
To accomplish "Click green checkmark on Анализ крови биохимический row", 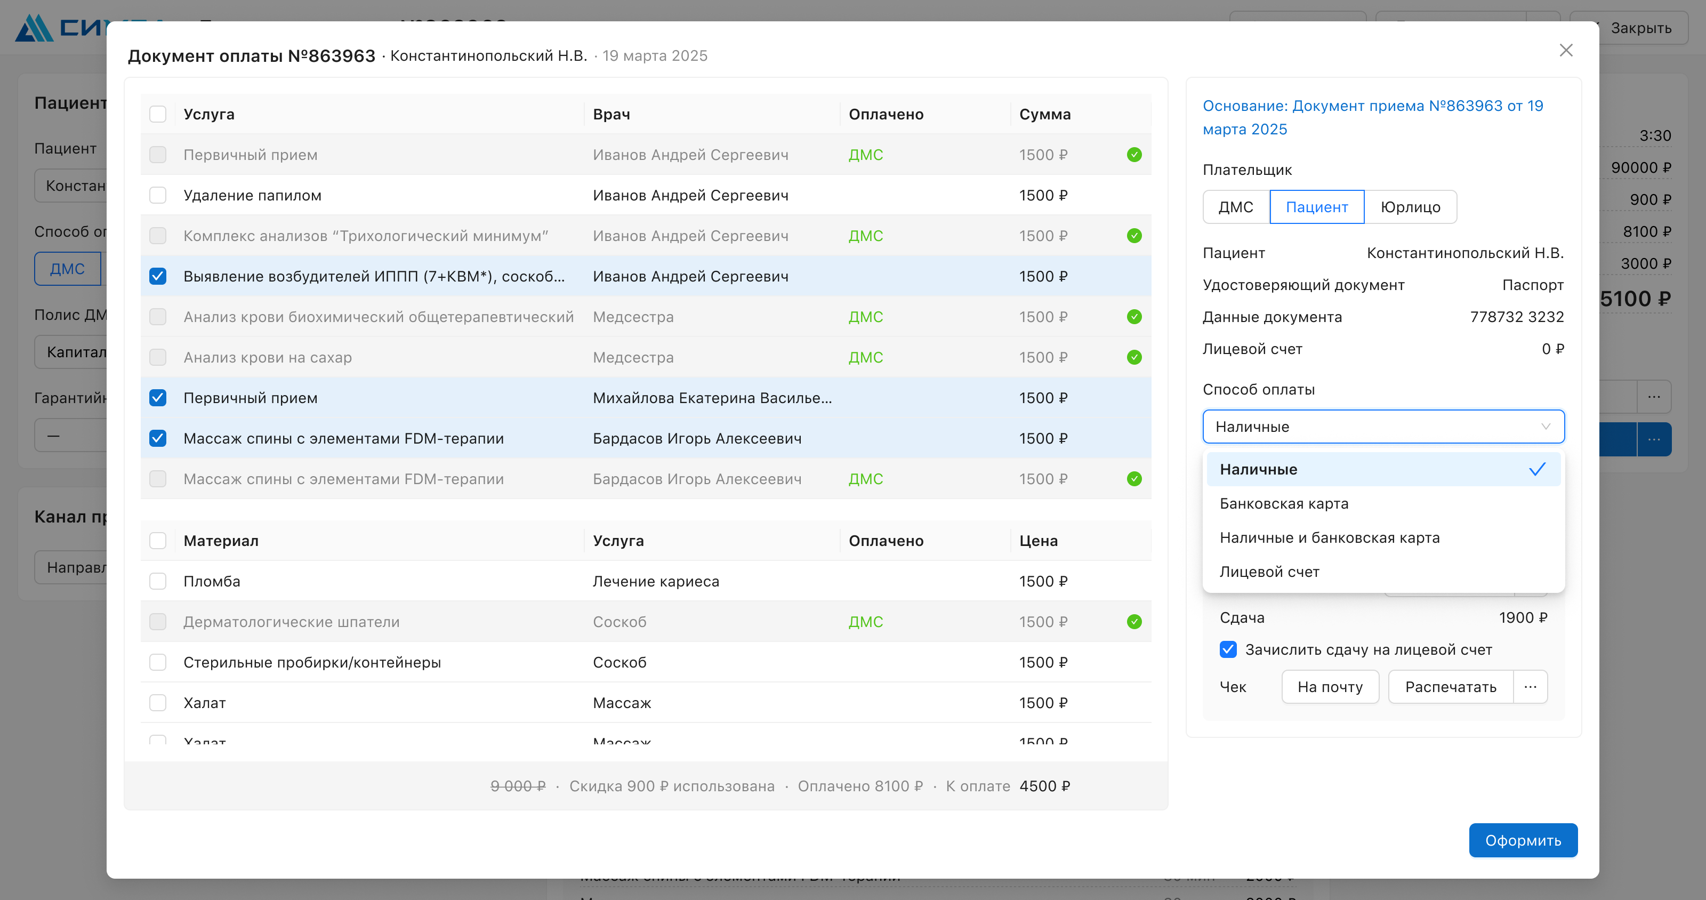I will 1134,317.
